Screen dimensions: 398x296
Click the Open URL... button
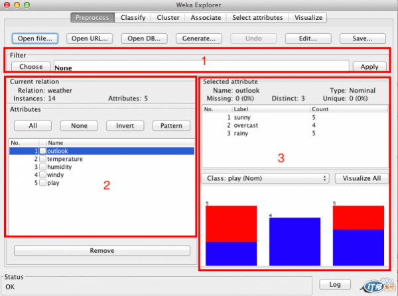coord(90,38)
